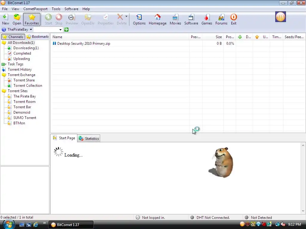306x229 pixels.
Task: Open the Options toolbar icon
Action: click(139, 19)
